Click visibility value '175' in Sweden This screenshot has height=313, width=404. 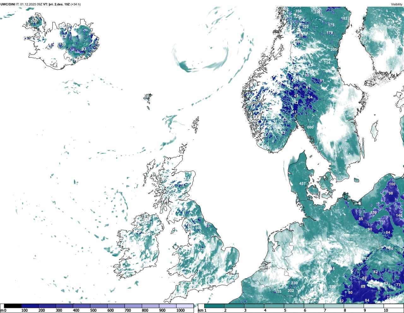pyautogui.click(x=331, y=25)
